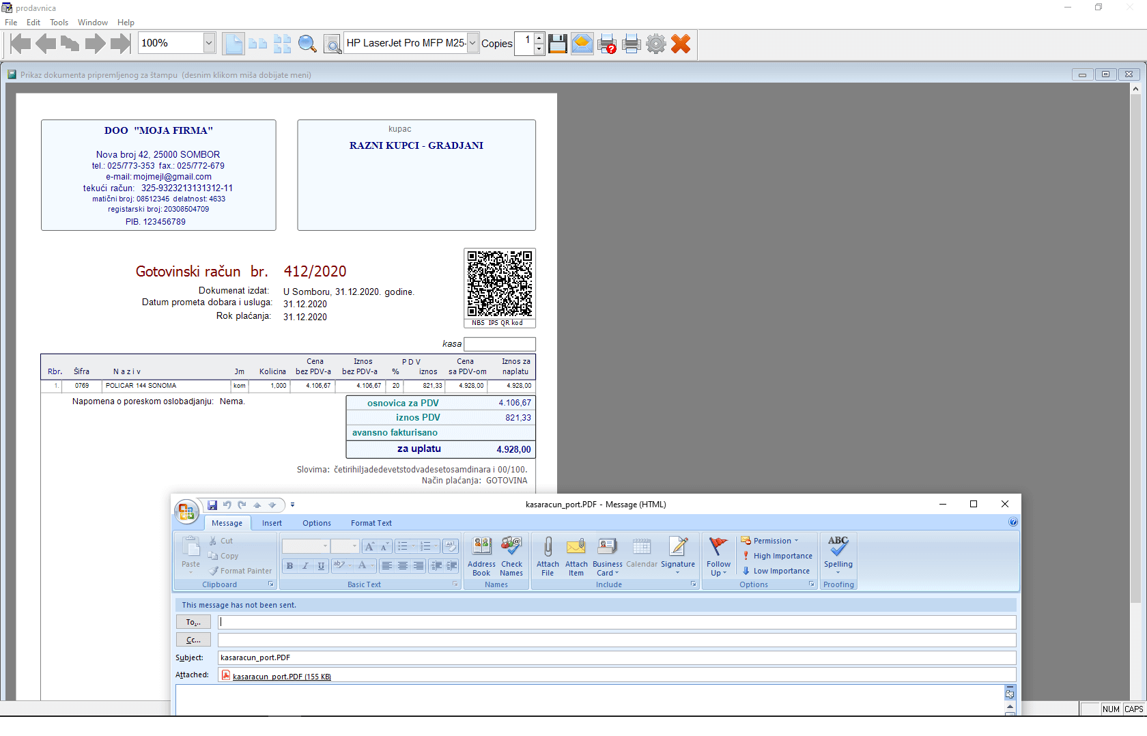
Task: Click the Copies number field
Action: pyautogui.click(x=524, y=43)
